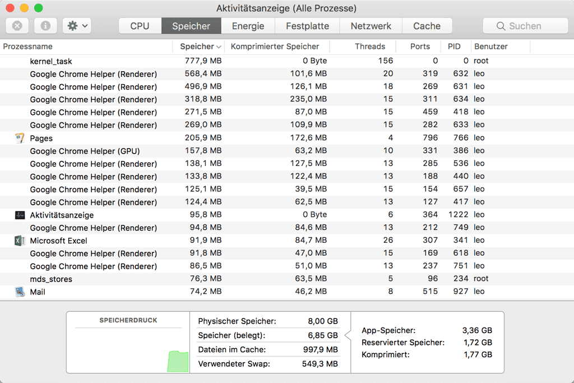Toggle sort order on Speicher column
This screenshot has height=383, width=574.
click(x=198, y=47)
